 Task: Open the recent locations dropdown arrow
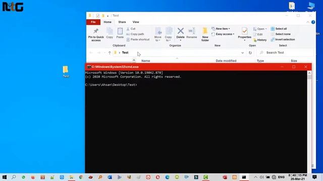pyautogui.click(x=104, y=53)
